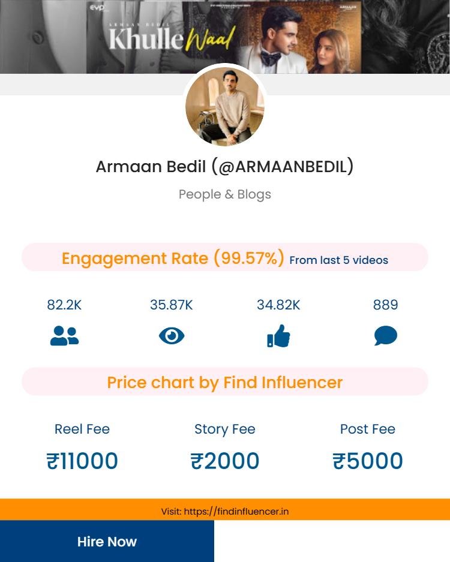Click the Price chart by Find Influencer header
The height and width of the screenshot is (562, 450).
(224, 382)
